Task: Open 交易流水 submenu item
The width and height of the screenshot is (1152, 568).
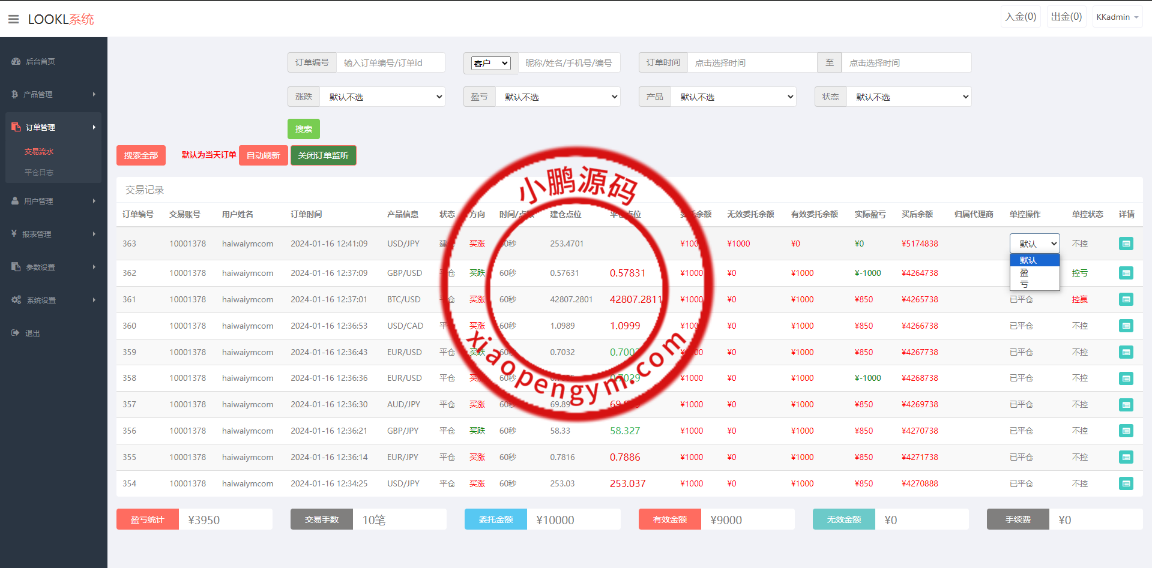Action: (39, 152)
